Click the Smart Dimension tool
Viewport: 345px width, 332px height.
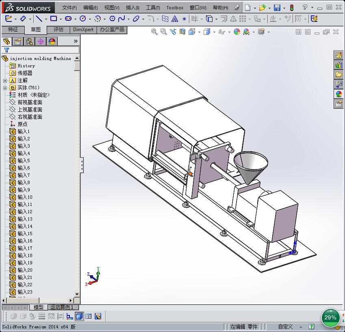click(23, 19)
